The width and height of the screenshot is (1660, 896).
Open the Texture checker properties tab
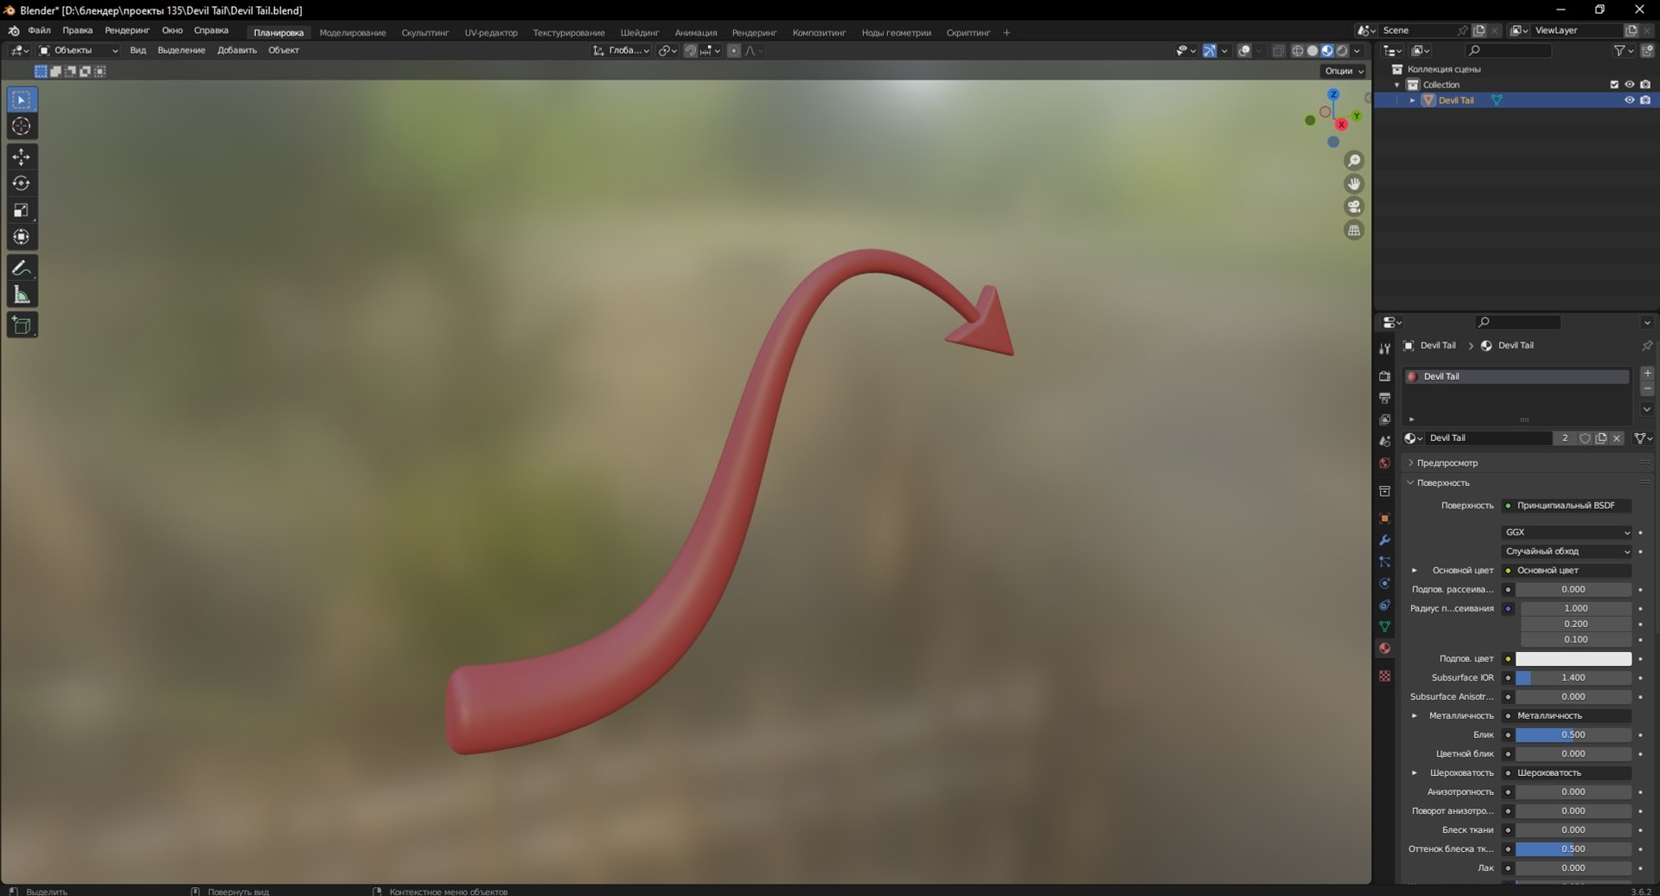tap(1384, 675)
